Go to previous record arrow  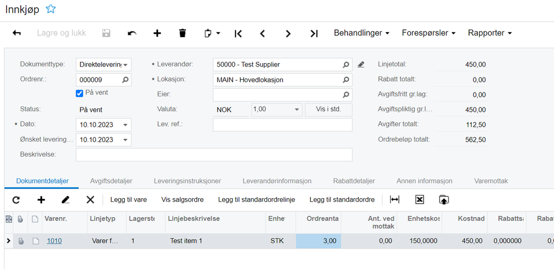(262, 33)
